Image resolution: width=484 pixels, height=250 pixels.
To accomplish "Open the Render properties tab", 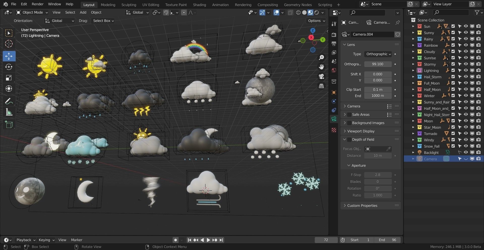I will 334,35.
